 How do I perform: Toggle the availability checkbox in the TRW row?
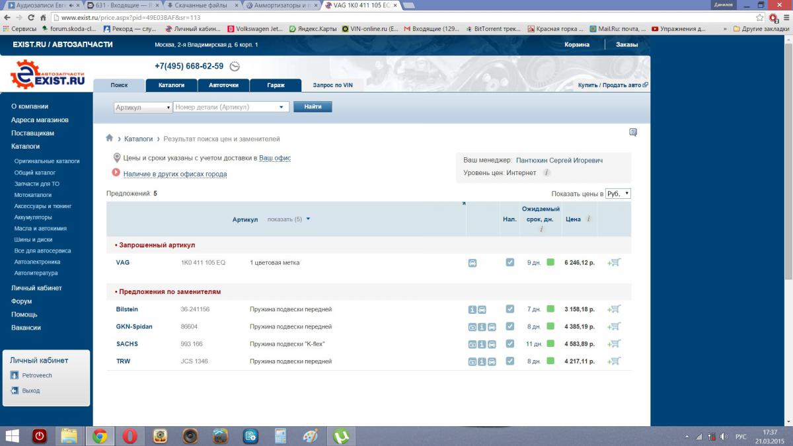(510, 361)
